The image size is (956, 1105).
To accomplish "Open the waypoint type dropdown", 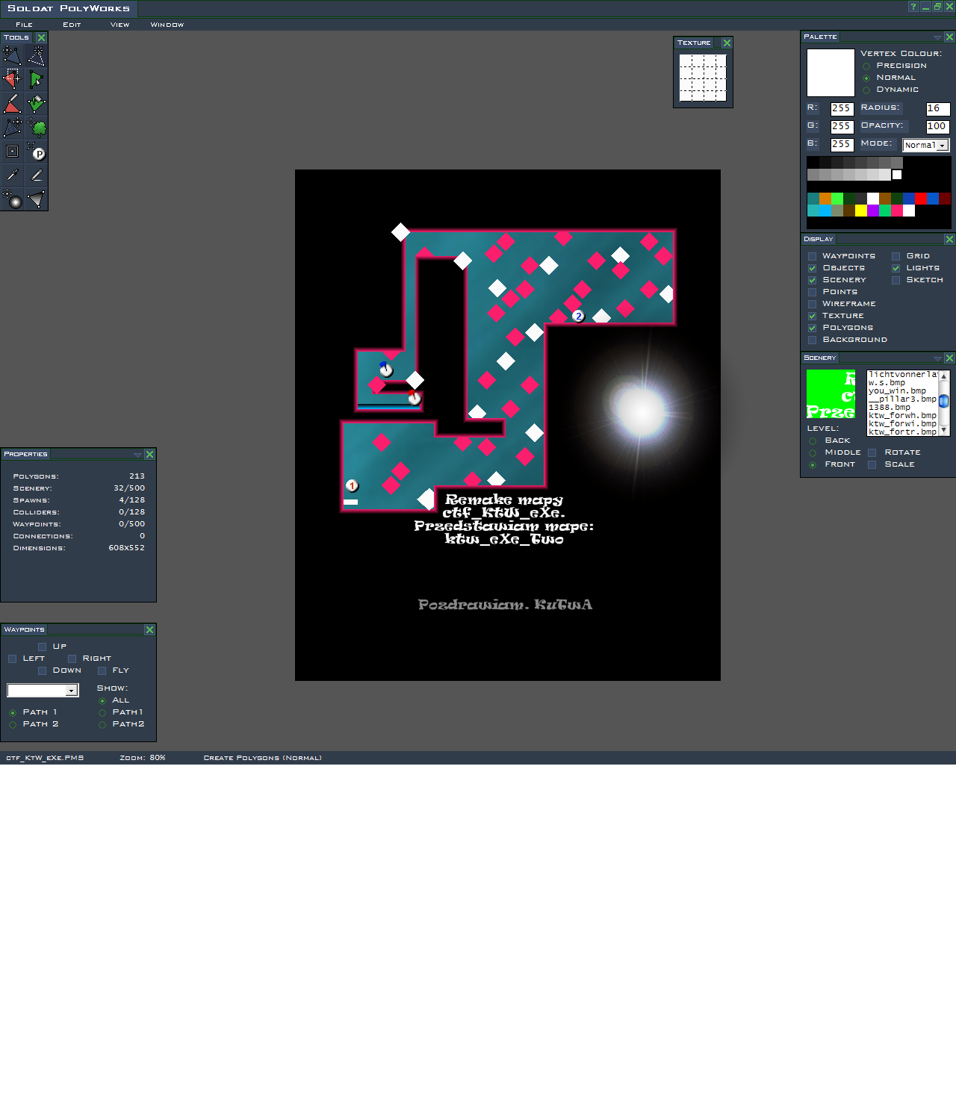I will tap(71, 691).
